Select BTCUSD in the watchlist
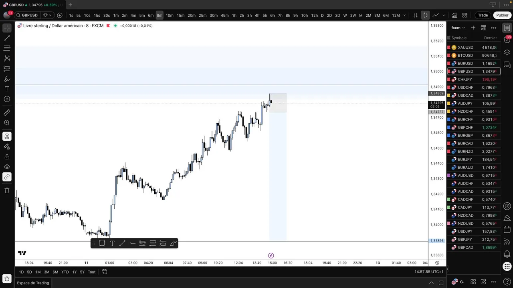Screen dimensions: 513x288 [474, 55]
